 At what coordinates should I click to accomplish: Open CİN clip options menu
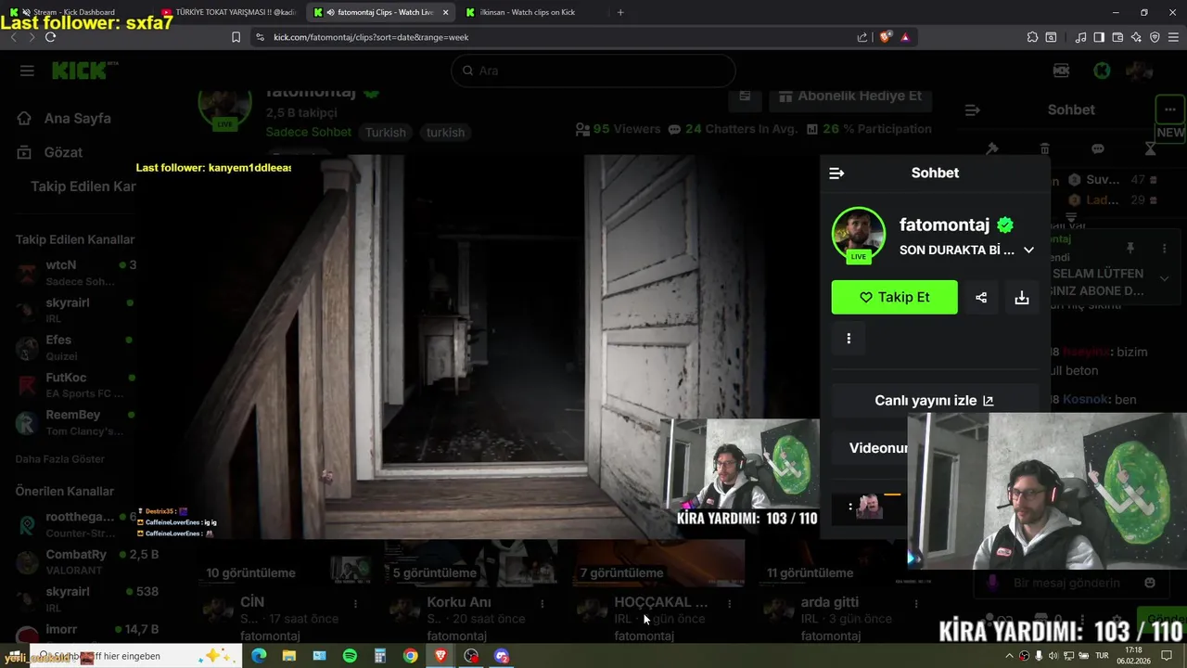[x=355, y=603]
